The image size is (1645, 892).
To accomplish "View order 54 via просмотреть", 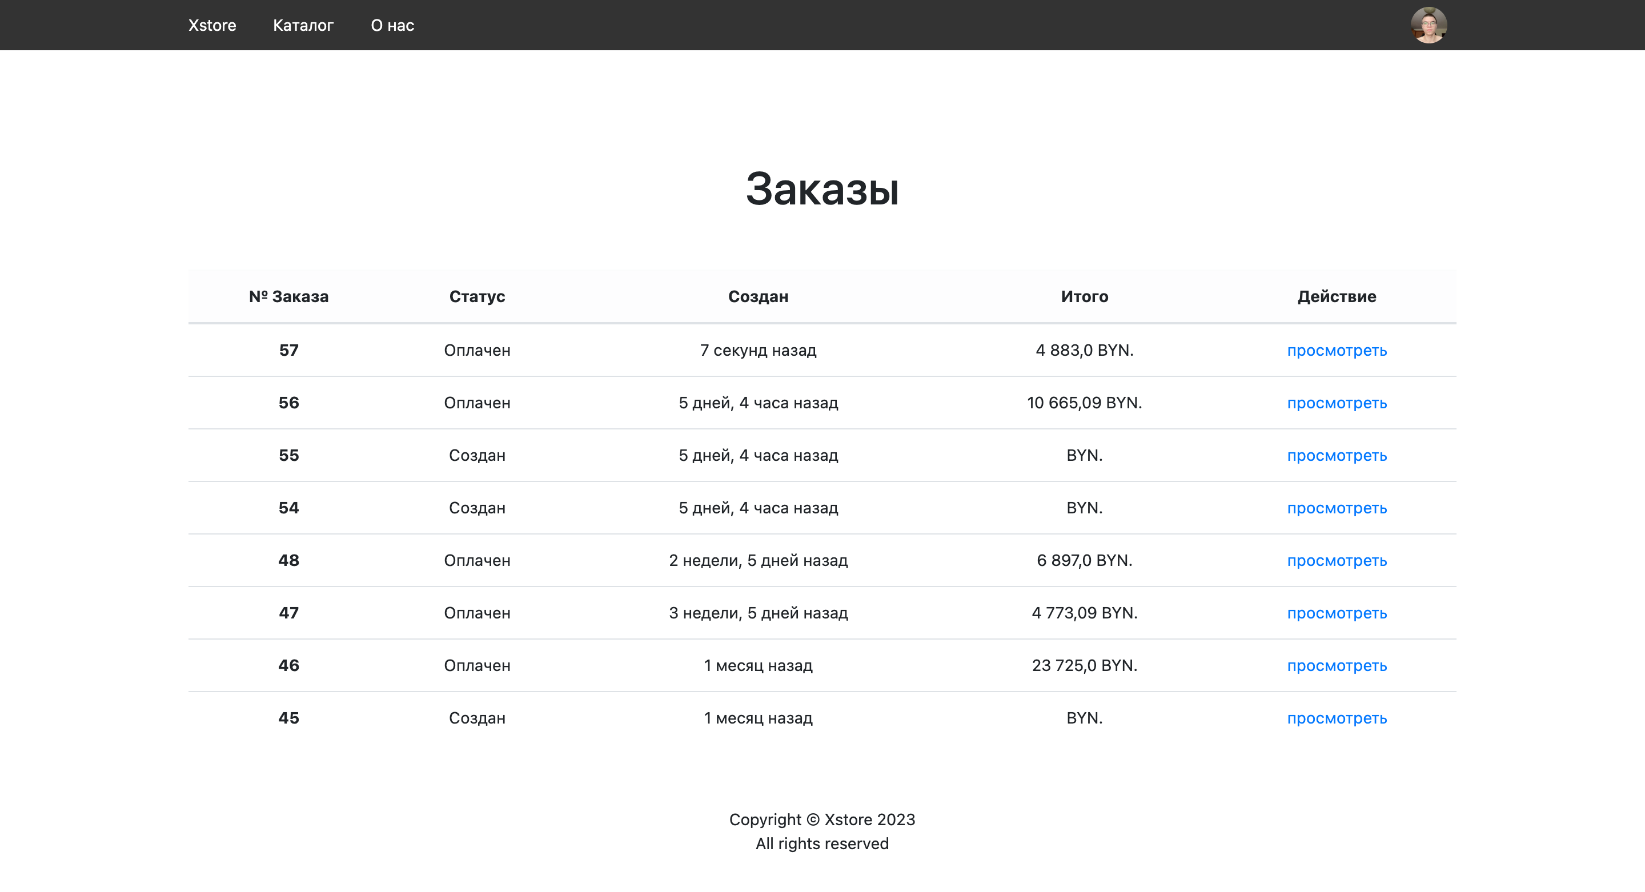I will point(1337,508).
